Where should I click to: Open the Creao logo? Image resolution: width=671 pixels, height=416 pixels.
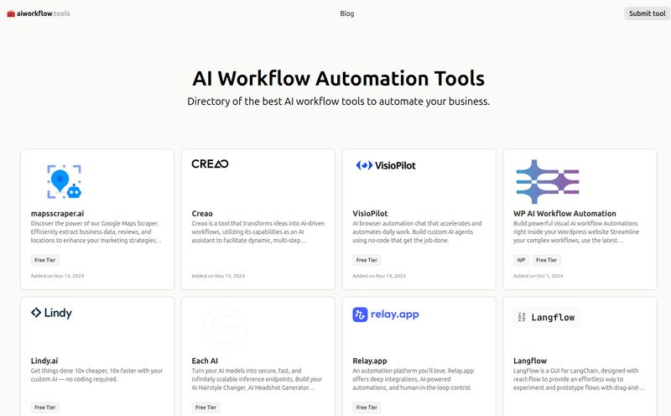211,164
